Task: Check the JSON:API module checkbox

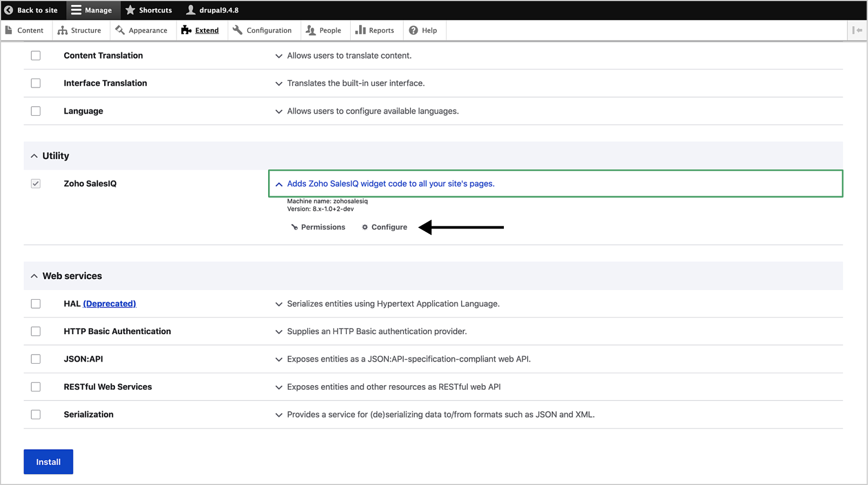Action: pyautogui.click(x=36, y=359)
